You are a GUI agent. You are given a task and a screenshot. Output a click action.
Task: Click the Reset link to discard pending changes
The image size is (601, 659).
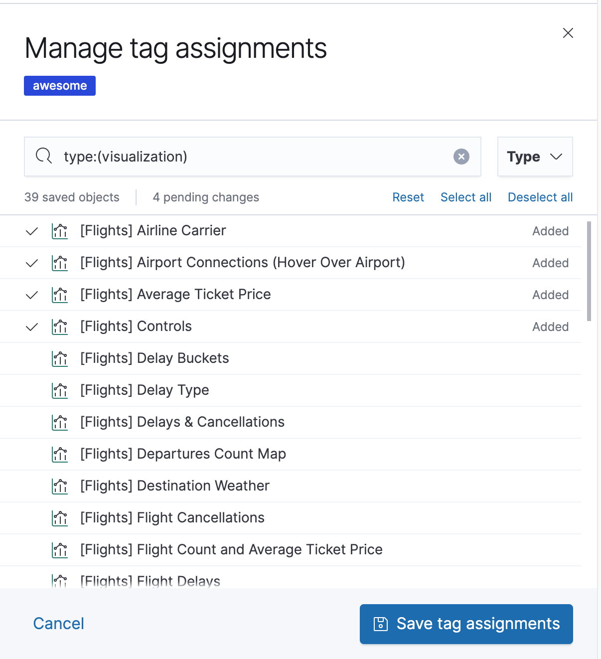click(x=408, y=197)
